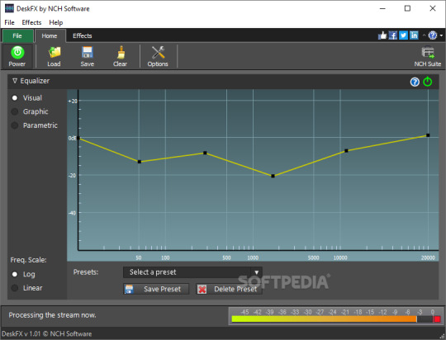The height and width of the screenshot is (340, 446).
Task: Open the Options tools icon
Action: (x=158, y=52)
